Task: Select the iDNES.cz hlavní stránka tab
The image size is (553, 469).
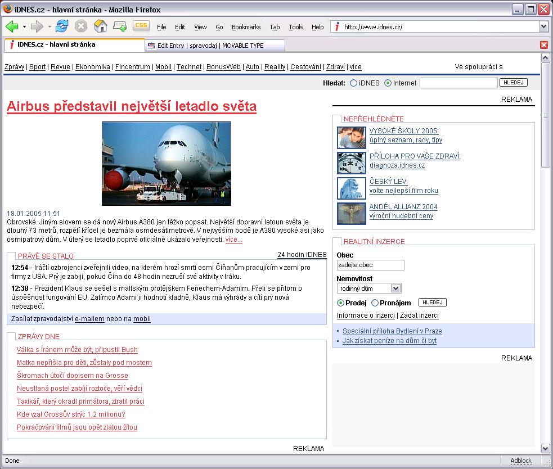Action: click(74, 45)
